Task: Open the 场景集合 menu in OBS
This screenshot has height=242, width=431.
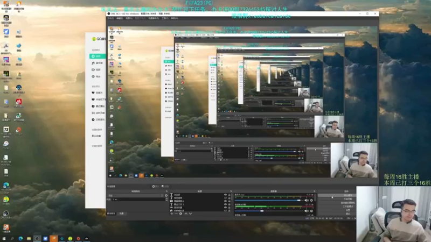Action: pyautogui.click(x=154, y=18)
